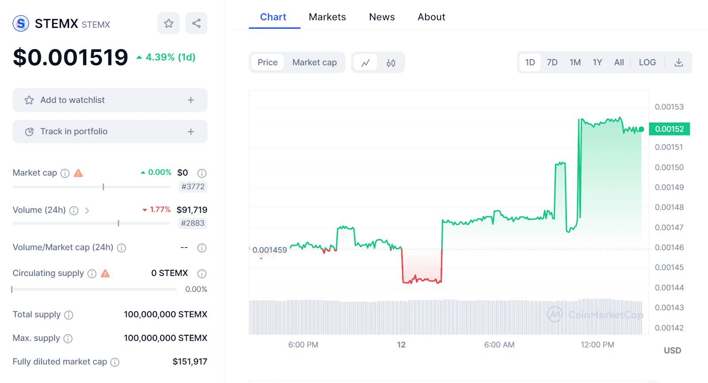Click info icon beside 0 STEMX value
Image resolution: width=708 pixels, height=383 pixels.
[202, 274]
